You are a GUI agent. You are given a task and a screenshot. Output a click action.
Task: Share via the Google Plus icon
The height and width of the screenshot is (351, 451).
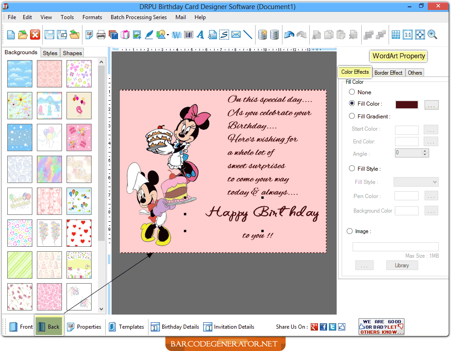314,327
